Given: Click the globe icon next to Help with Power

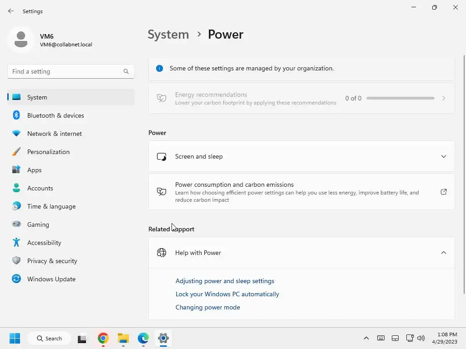Looking at the screenshot, I should coord(162,253).
